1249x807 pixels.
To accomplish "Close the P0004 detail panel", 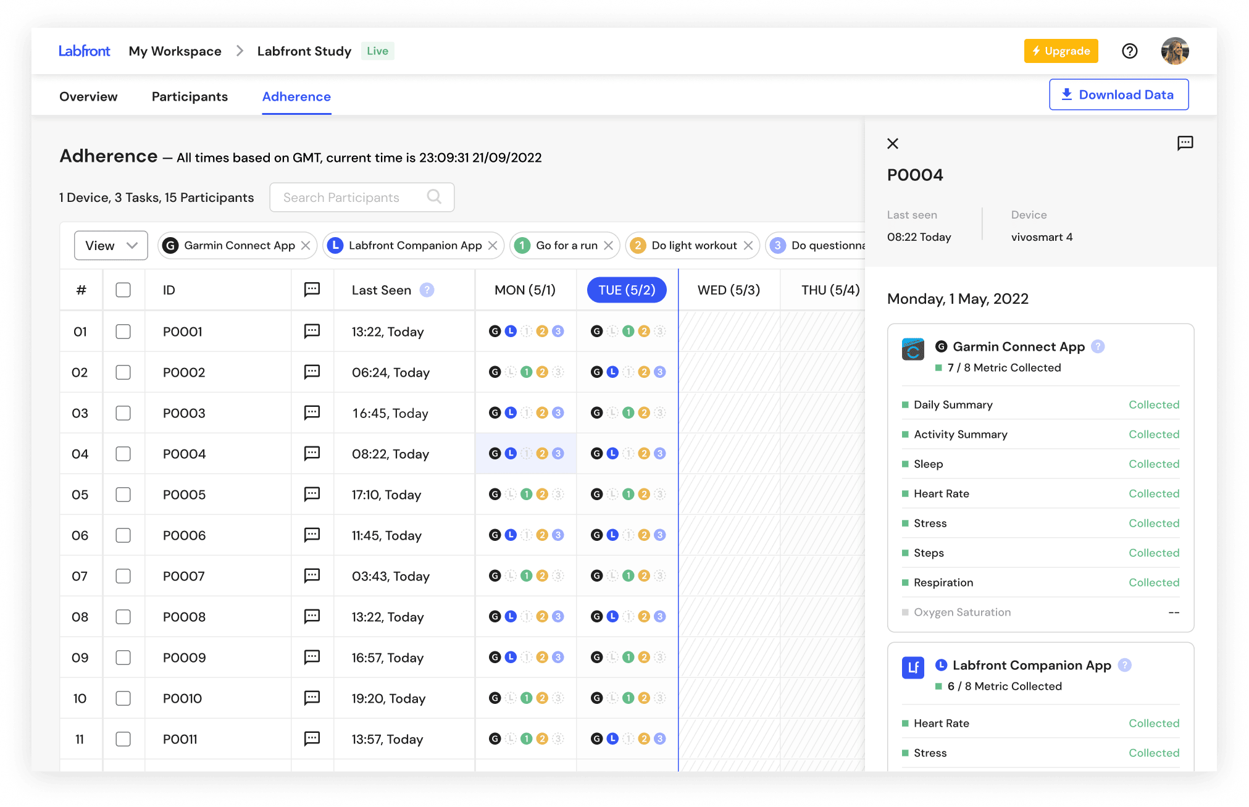I will pos(892,143).
